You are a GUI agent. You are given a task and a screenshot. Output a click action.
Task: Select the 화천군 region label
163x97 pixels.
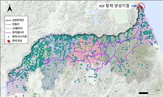[87, 52]
